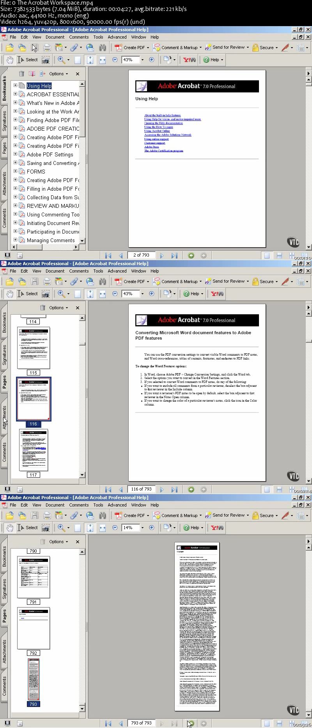
Task: Click Send for Review button in bottom window
Action: (227, 515)
